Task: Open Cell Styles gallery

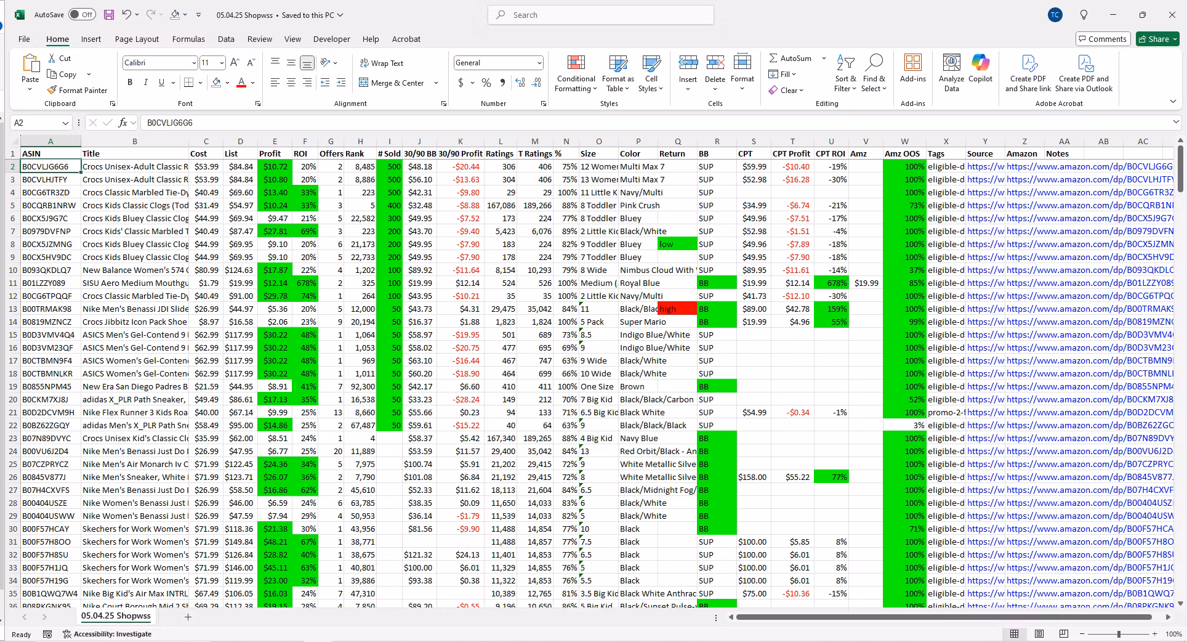Action: pyautogui.click(x=651, y=73)
